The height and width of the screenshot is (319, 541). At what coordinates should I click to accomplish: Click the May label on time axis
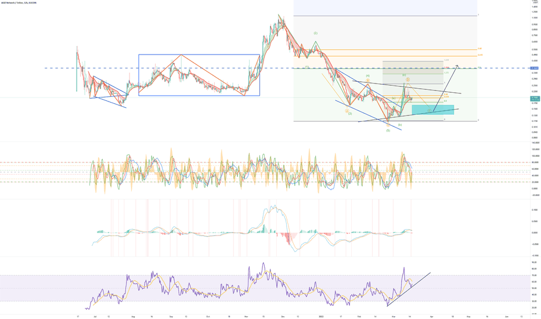pyautogui.click(x=468, y=316)
